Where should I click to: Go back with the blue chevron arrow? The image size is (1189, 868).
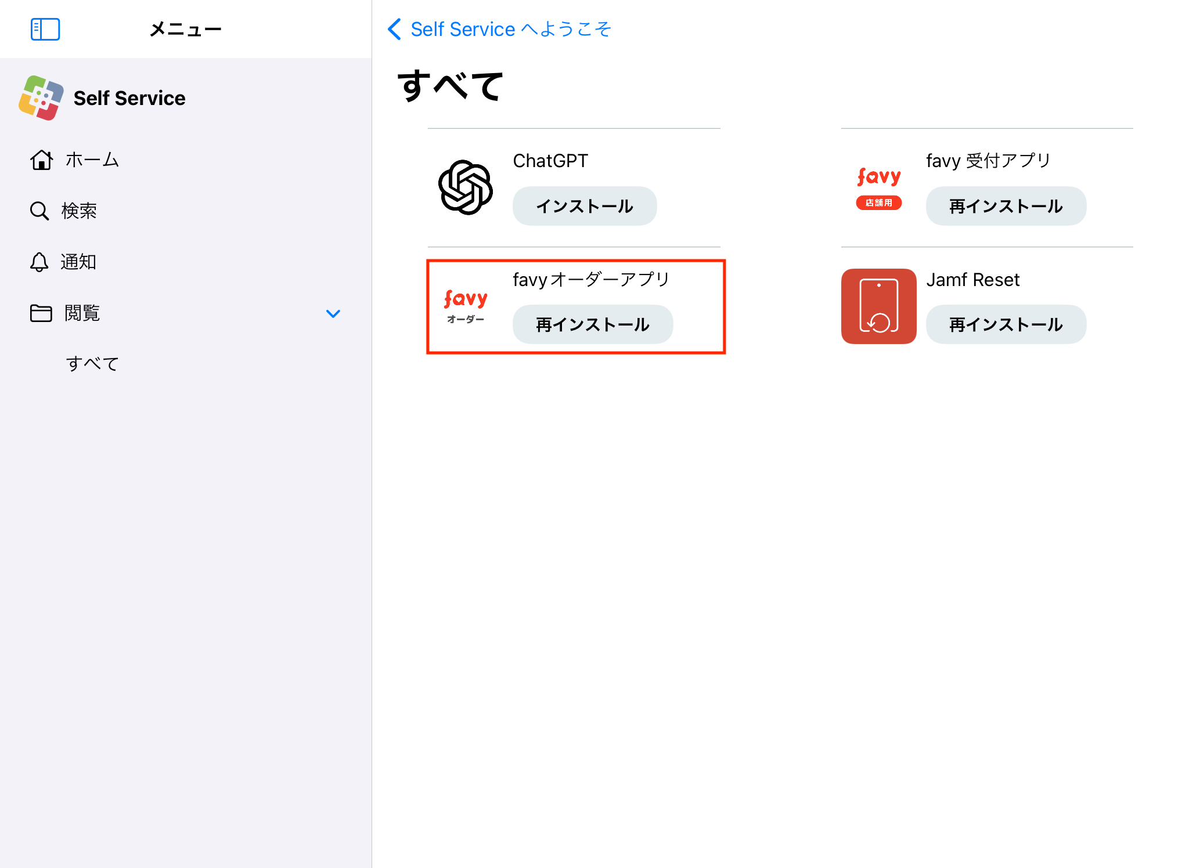point(395,29)
